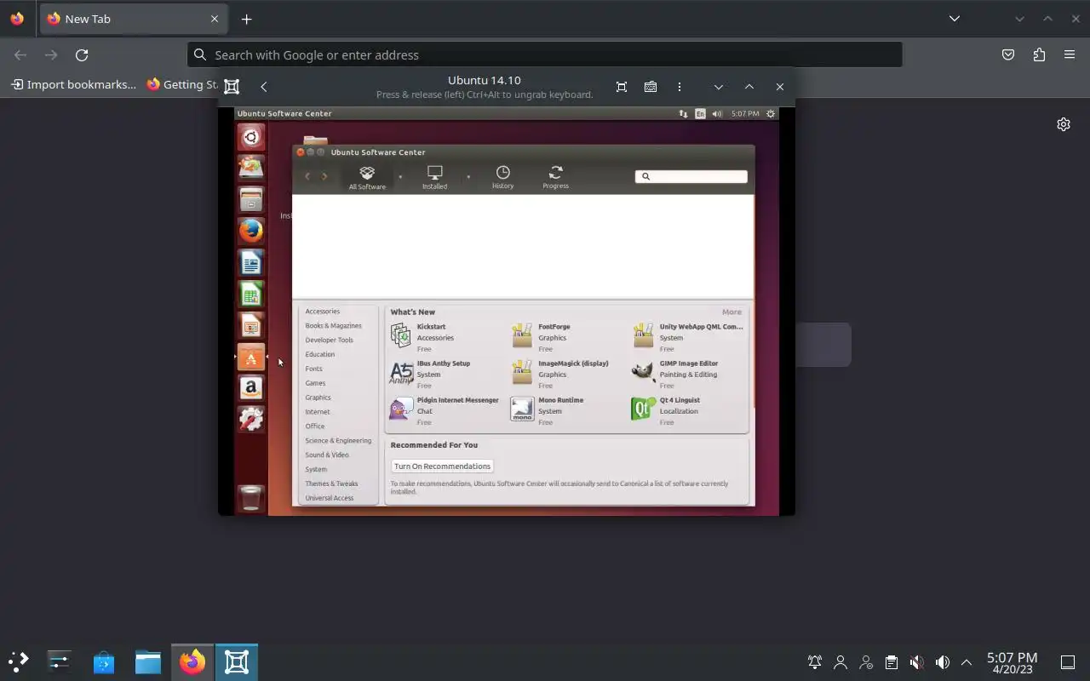Open the Pidgin Internet Messenger entry
The width and height of the screenshot is (1090, 681).
click(x=445, y=410)
